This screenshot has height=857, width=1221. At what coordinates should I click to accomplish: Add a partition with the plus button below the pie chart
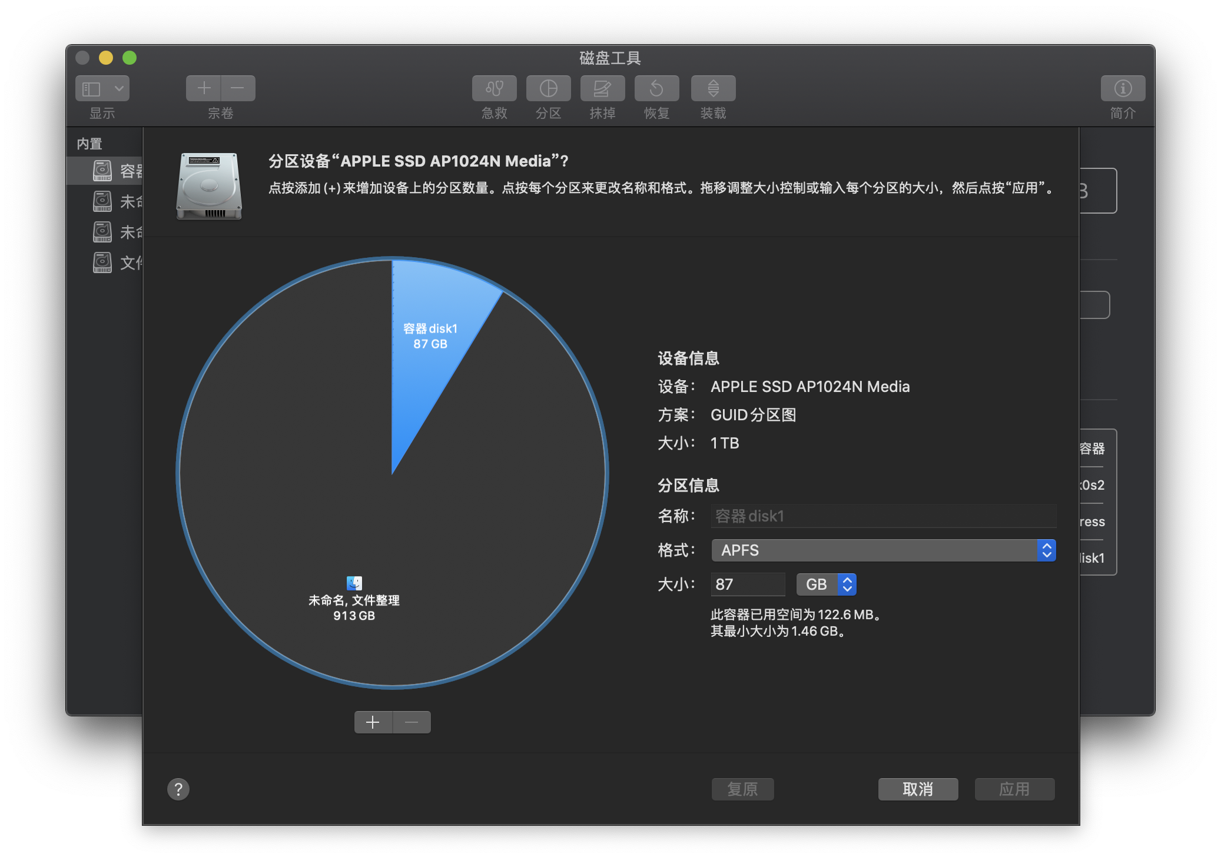pos(373,722)
